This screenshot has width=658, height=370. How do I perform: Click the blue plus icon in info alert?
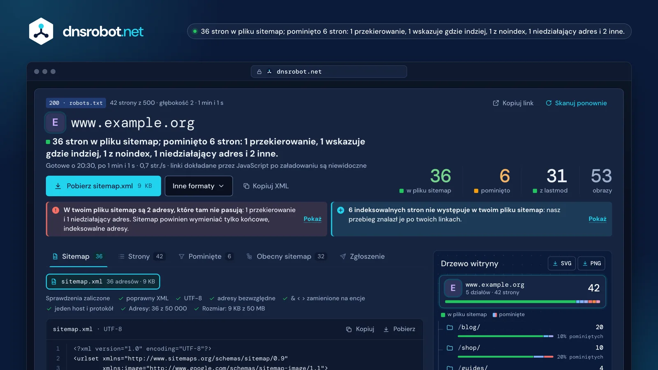pos(341,210)
